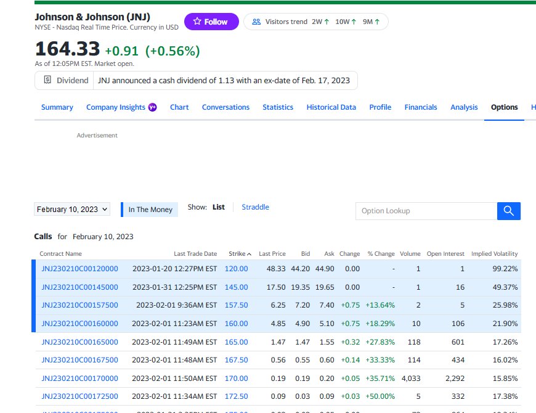Click the 172.50 strike price link
The height and width of the screenshot is (413, 536).
click(x=236, y=396)
